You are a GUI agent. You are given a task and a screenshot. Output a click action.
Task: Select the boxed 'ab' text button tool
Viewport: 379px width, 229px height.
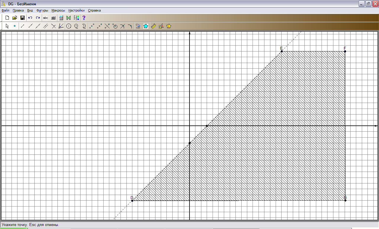click(x=53, y=18)
